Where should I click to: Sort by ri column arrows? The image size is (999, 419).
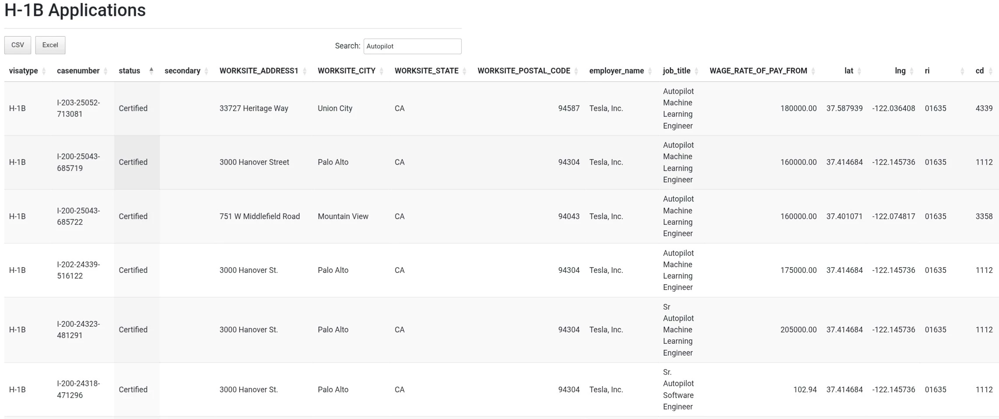(x=962, y=71)
